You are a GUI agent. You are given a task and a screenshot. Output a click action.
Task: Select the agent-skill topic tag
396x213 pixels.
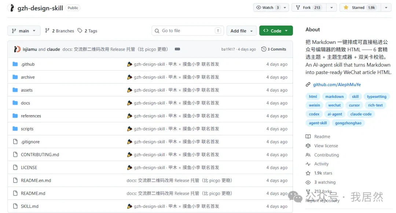click(318, 123)
